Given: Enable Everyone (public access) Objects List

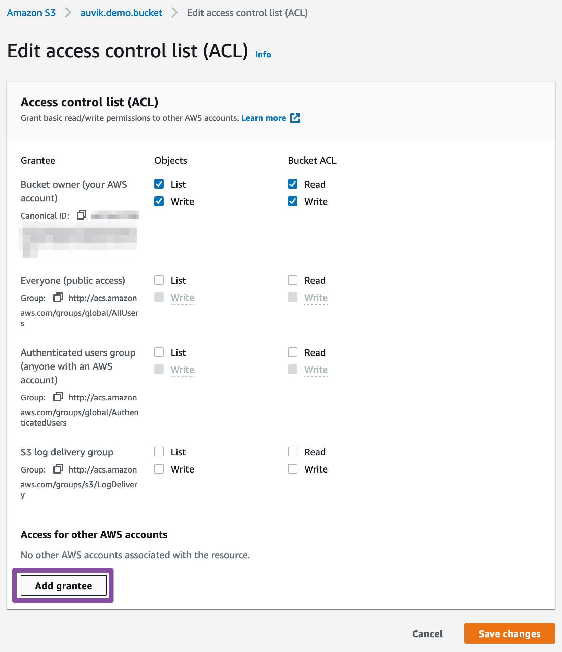Looking at the screenshot, I should [x=159, y=280].
